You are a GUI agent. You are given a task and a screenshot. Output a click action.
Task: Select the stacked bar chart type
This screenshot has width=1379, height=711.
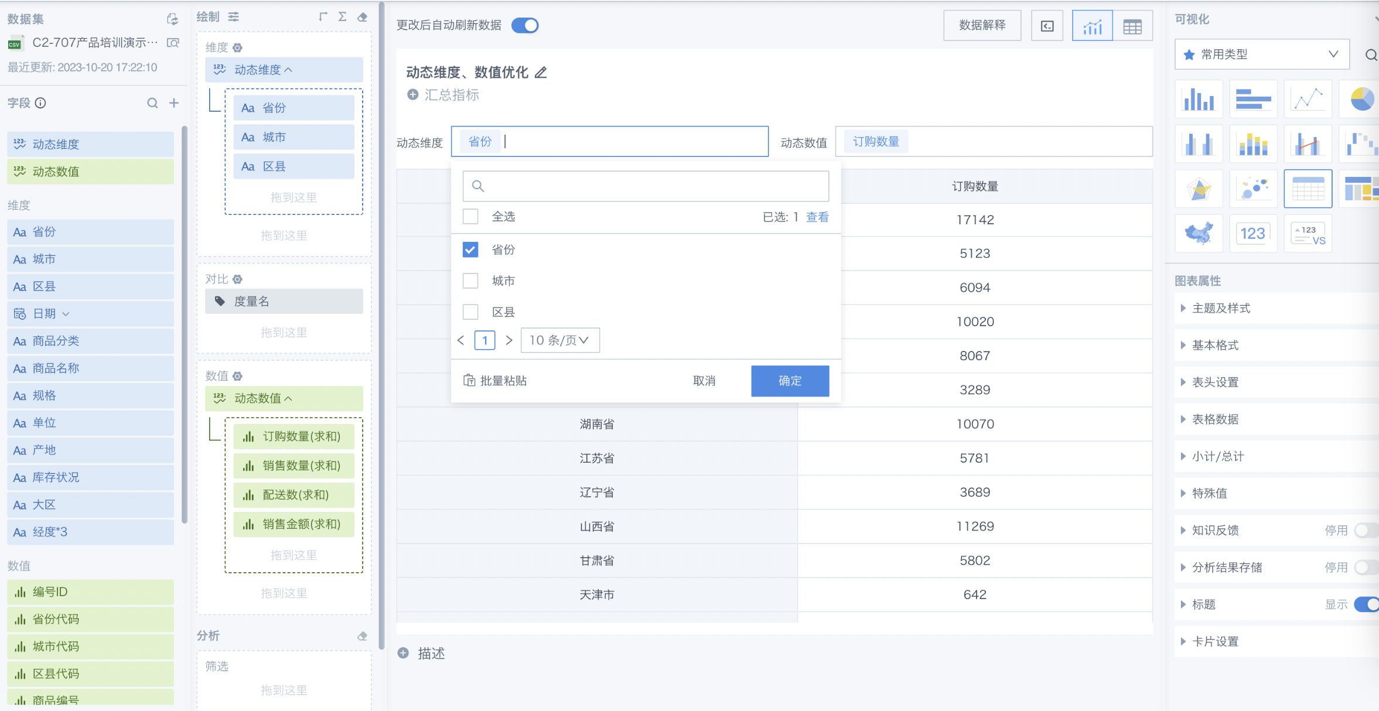1253,144
